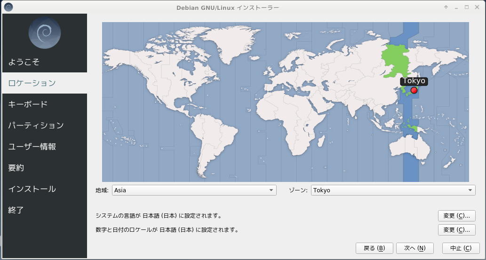The height and width of the screenshot is (260, 486).
Task: Click the red Tokyo location marker
Action: tap(414, 90)
